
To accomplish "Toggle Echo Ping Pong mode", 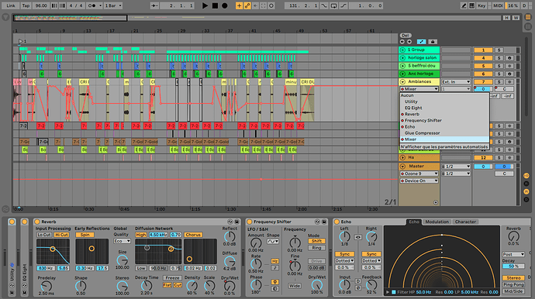I will (513, 284).
